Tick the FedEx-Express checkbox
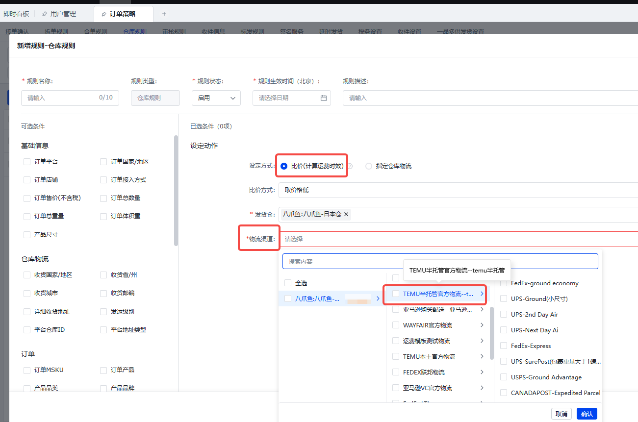Screen dimensions: 638x422 pos(504,346)
